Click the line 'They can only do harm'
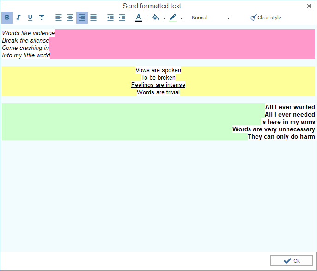Viewport: 317px width, 271px height. (281, 136)
